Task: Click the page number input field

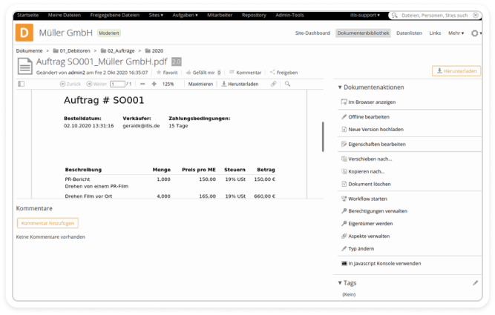Action: click(116, 84)
